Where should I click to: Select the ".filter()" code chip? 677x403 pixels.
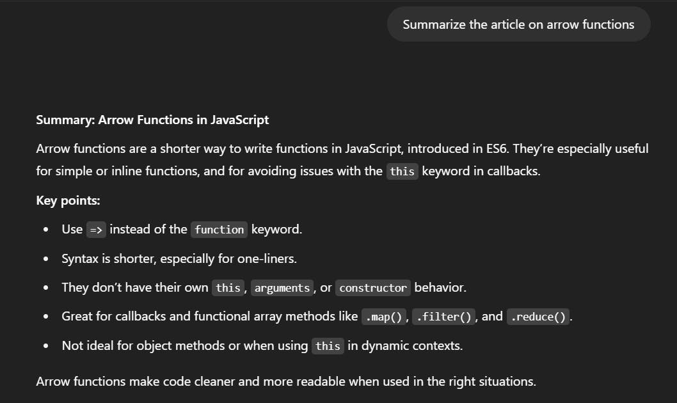pyautogui.click(x=443, y=317)
